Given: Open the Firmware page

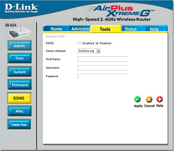Looking at the screenshot, I should (x=20, y=85).
